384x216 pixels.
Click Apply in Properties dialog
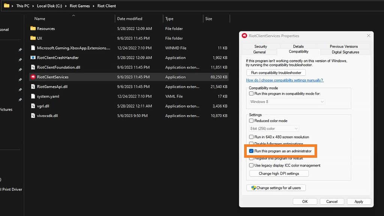pos(359,201)
